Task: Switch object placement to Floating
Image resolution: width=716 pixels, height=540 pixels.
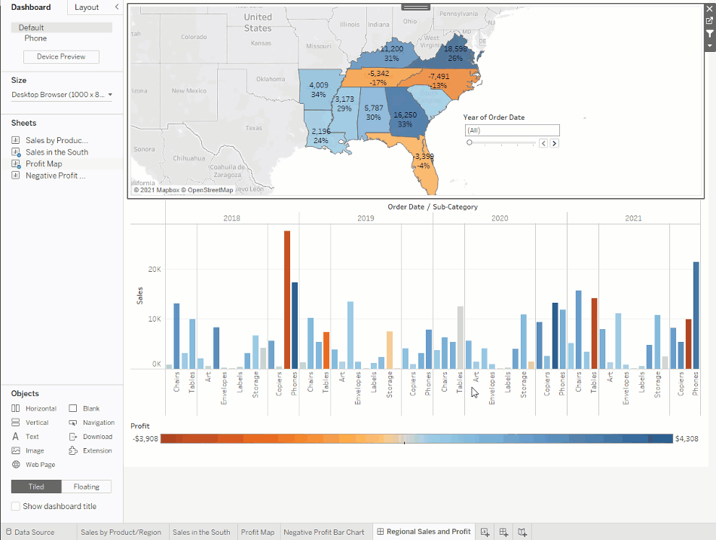Action: pyautogui.click(x=86, y=487)
